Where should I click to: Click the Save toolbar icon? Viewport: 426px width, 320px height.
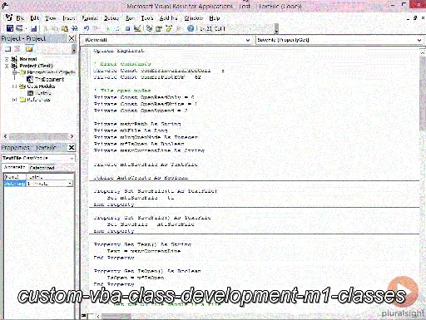[x=33, y=28]
